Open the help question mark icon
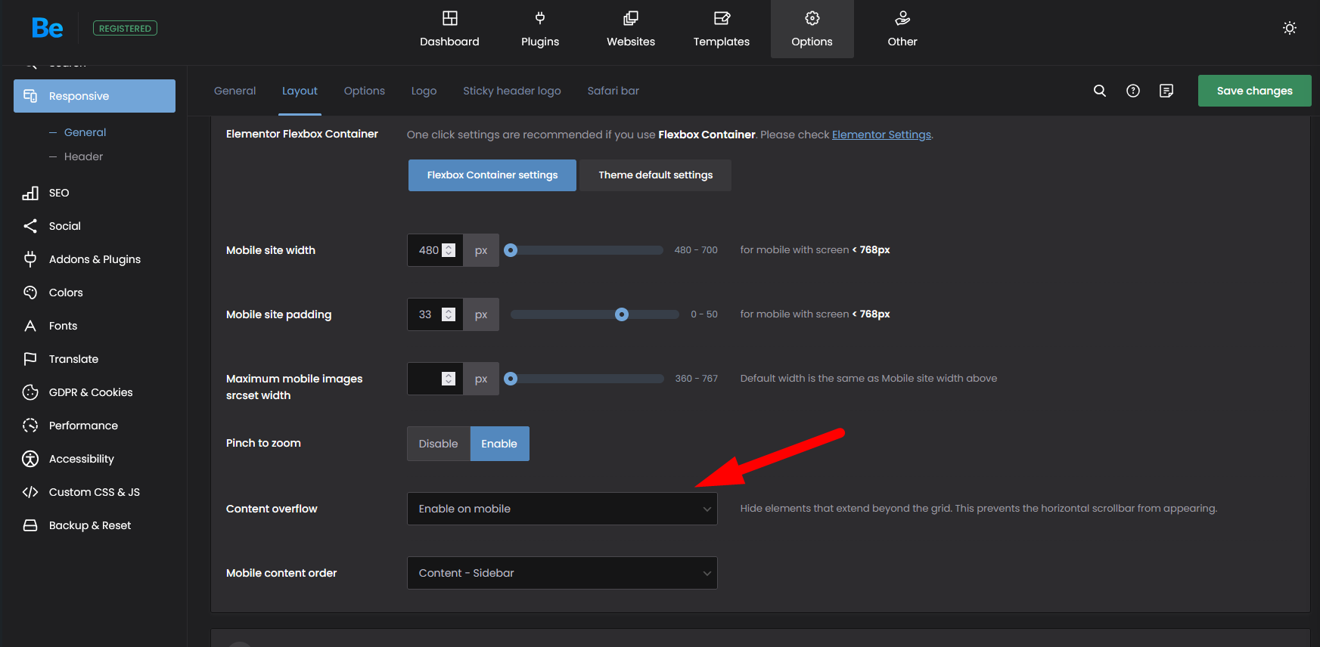 (1133, 91)
